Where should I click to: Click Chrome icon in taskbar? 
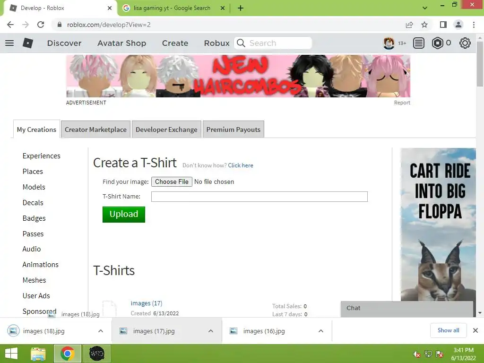(68, 354)
